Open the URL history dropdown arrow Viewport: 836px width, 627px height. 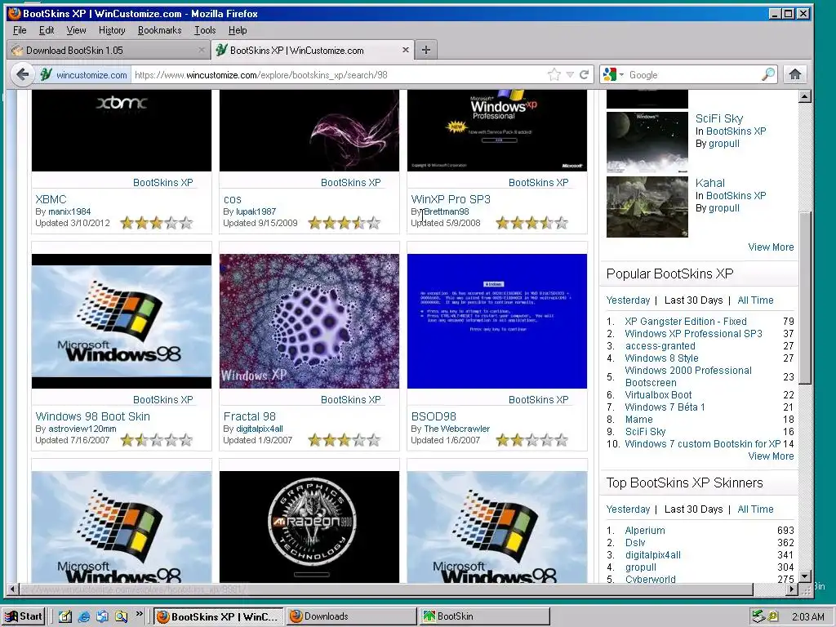pyautogui.click(x=569, y=74)
